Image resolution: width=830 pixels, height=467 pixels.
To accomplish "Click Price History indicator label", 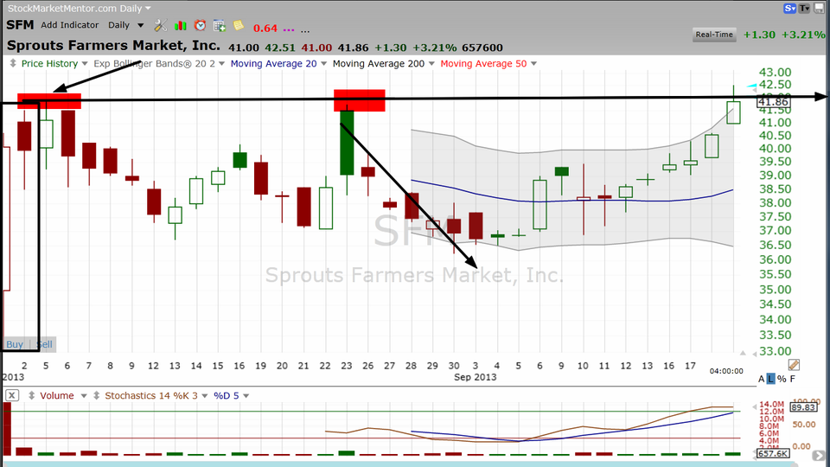I will 50,63.
